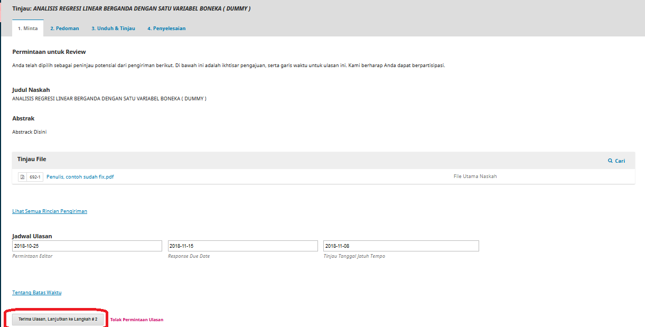Viewport: 645px width, 327px height.
Task: Go to the 3. Unduh & Tinjau tab
Action: [x=113, y=29]
